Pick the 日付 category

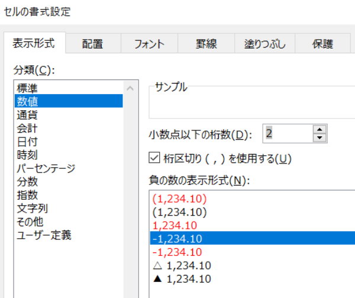pos(28,141)
